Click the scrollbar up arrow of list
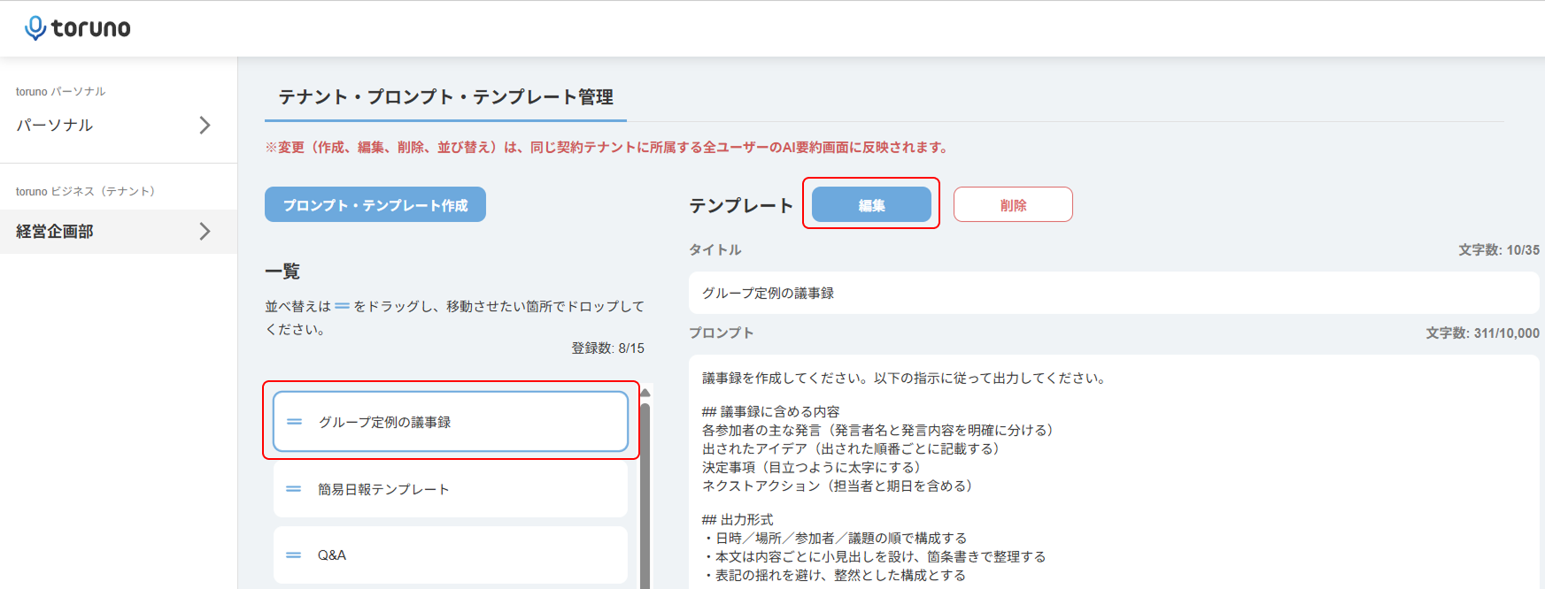 click(x=645, y=392)
